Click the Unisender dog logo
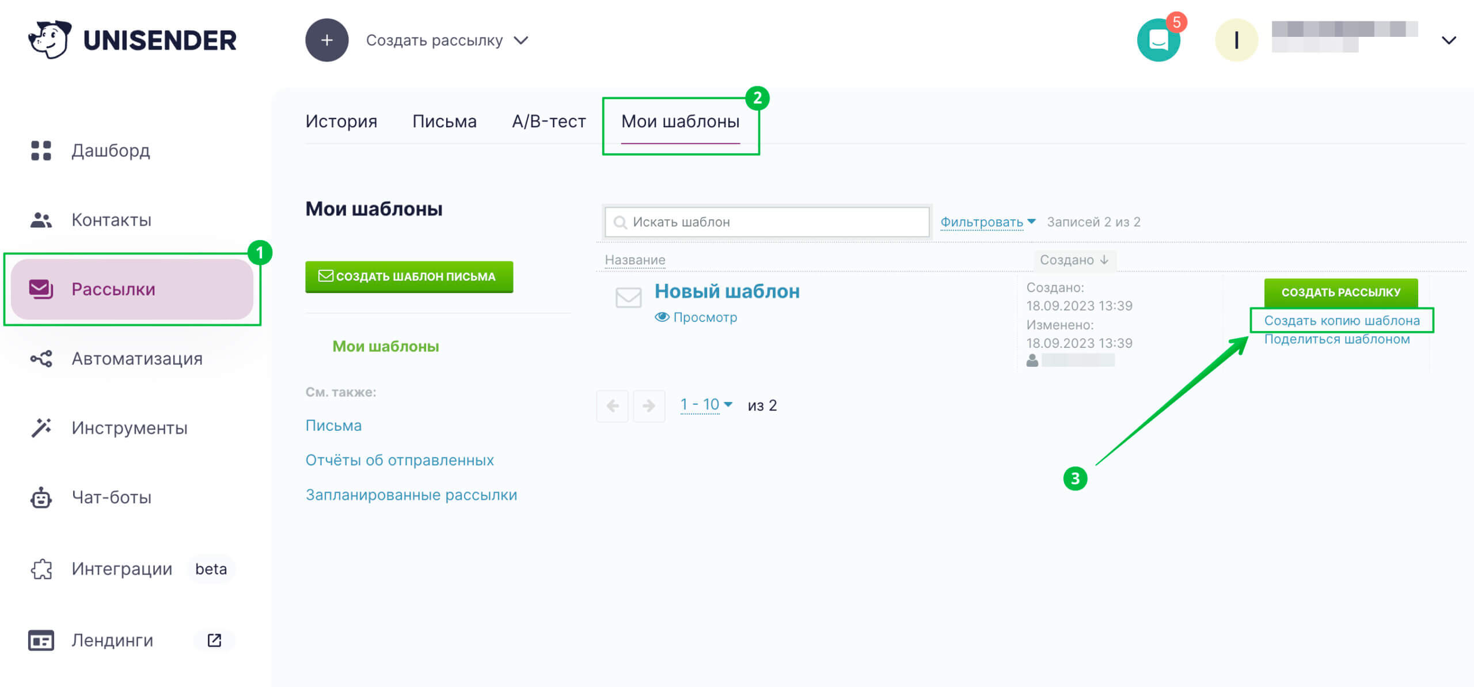Viewport: 1474px width, 687px height. click(x=50, y=40)
